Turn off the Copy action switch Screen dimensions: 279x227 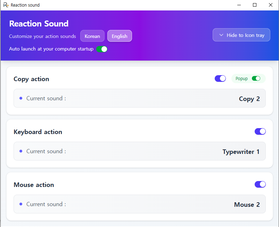pos(220,78)
